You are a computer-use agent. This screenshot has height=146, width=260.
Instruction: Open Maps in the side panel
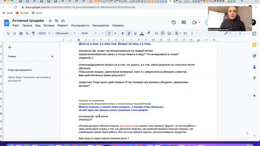pos(254,78)
